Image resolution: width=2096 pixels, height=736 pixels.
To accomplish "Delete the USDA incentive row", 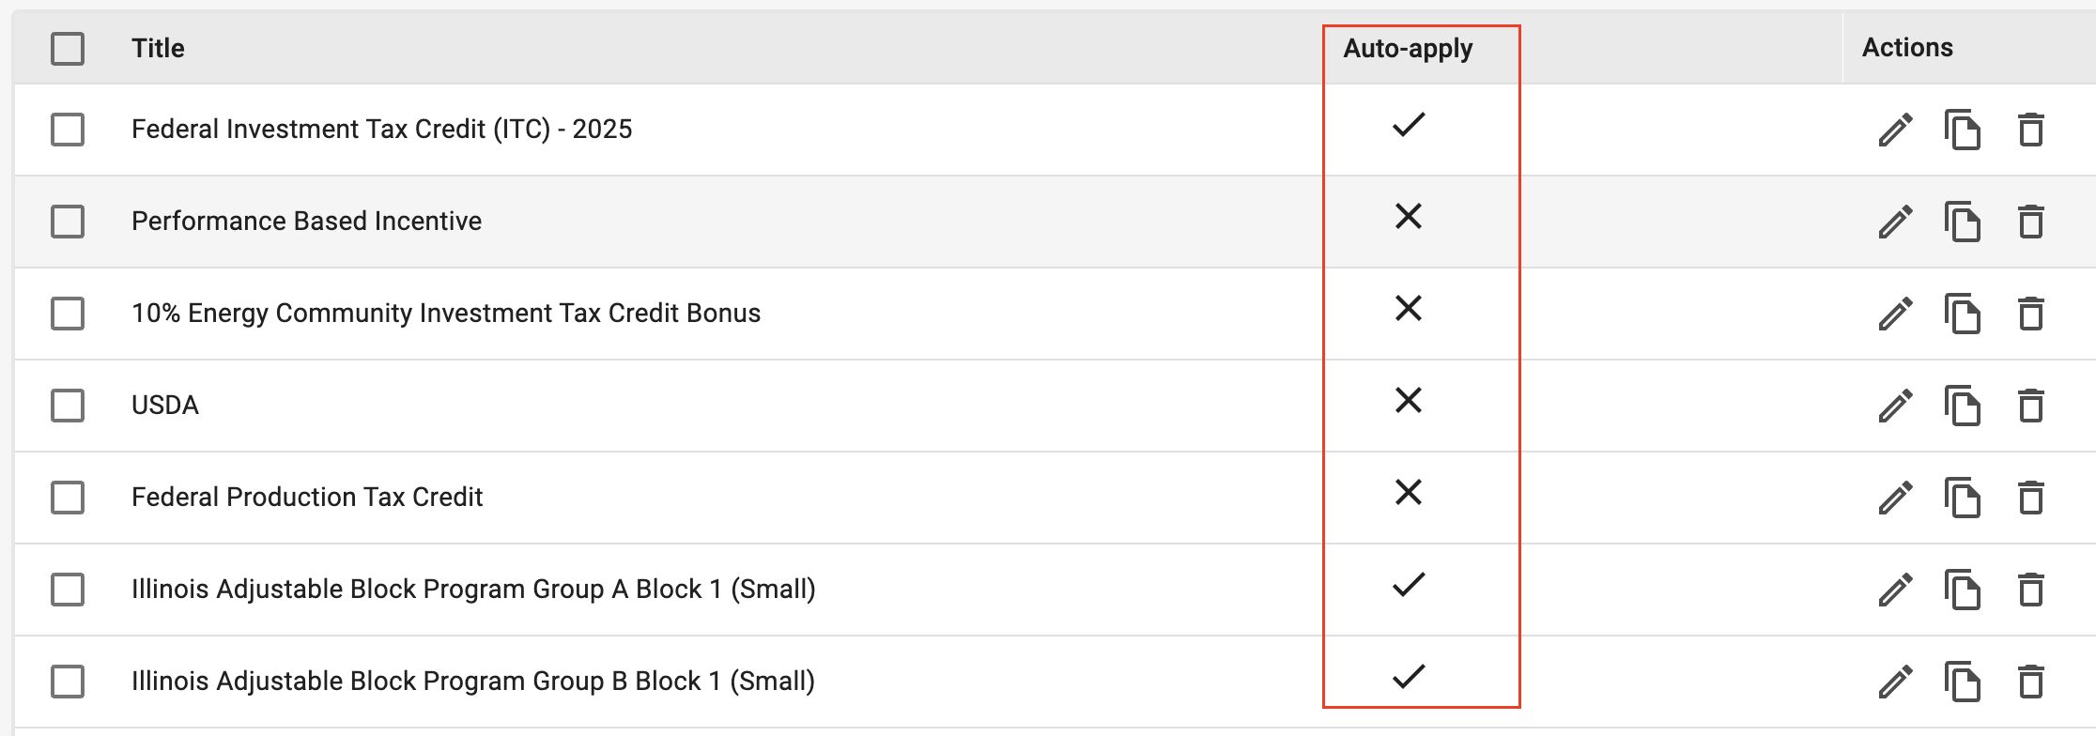I will pyautogui.click(x=2031, y=406).
